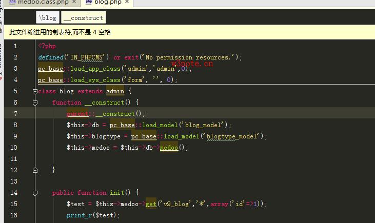Click the fold end marker on line 12
Screen dimensions: 375x223
coord(35,170)
